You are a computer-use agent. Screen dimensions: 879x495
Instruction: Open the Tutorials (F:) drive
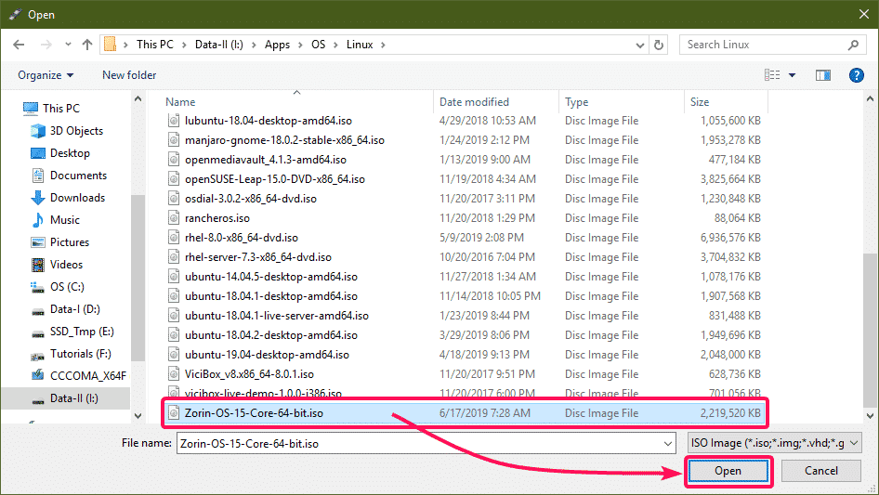coord(80,354)
